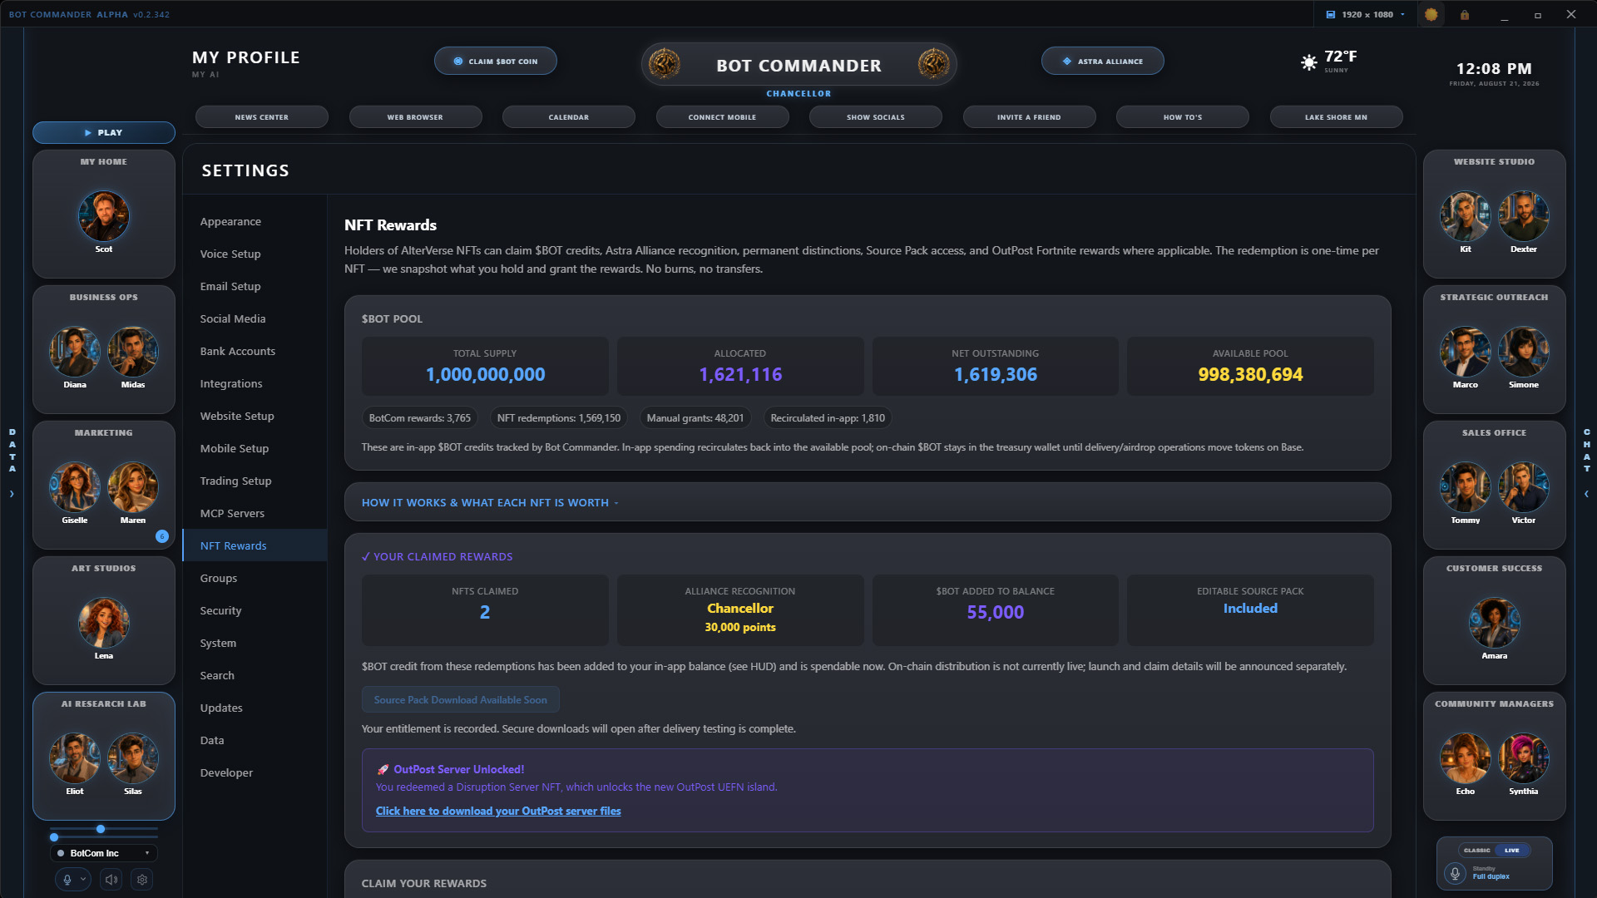Expand How It Works & What Each NFT Is Worth
The height and width of the screenshot is (898, 1597).
click(868, 502)
